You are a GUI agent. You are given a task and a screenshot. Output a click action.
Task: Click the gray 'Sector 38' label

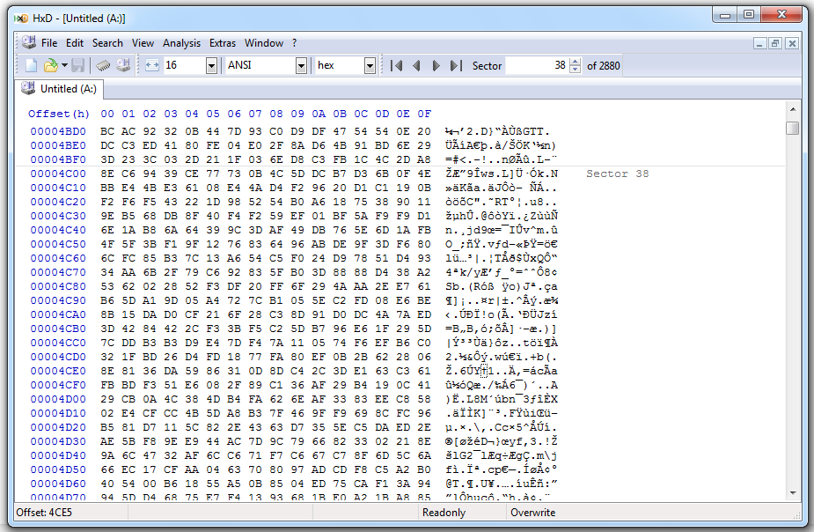click(617, 174)
